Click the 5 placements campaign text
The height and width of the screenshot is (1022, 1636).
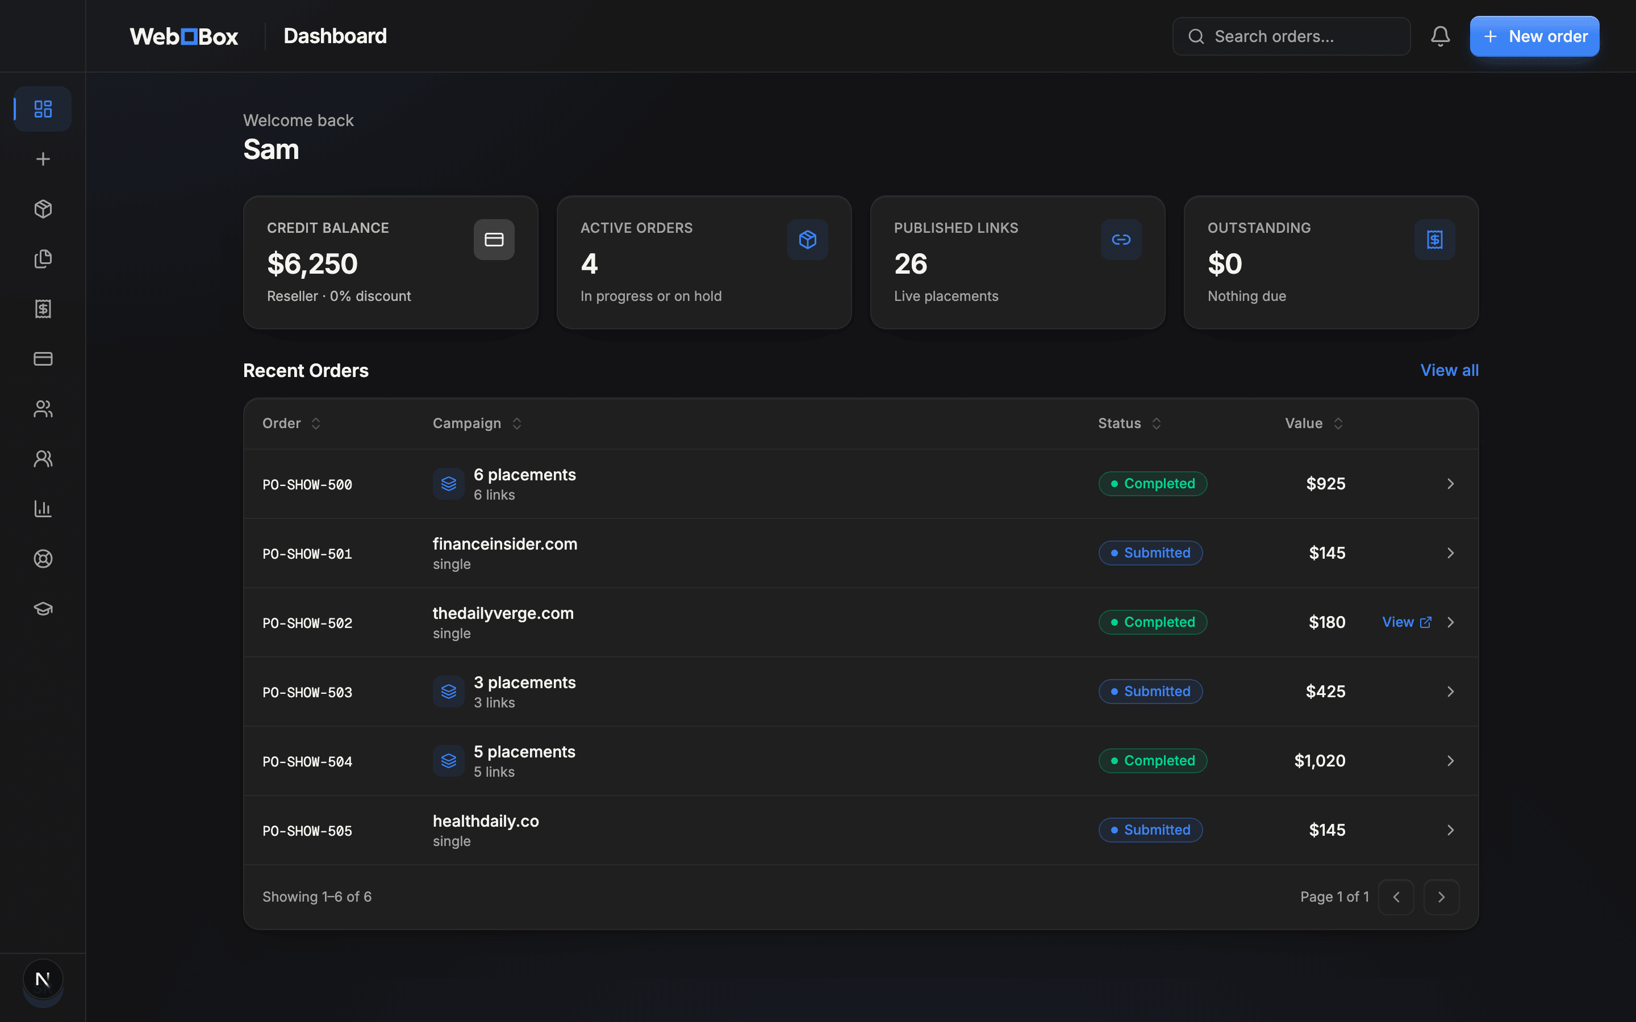coord(525,752)
